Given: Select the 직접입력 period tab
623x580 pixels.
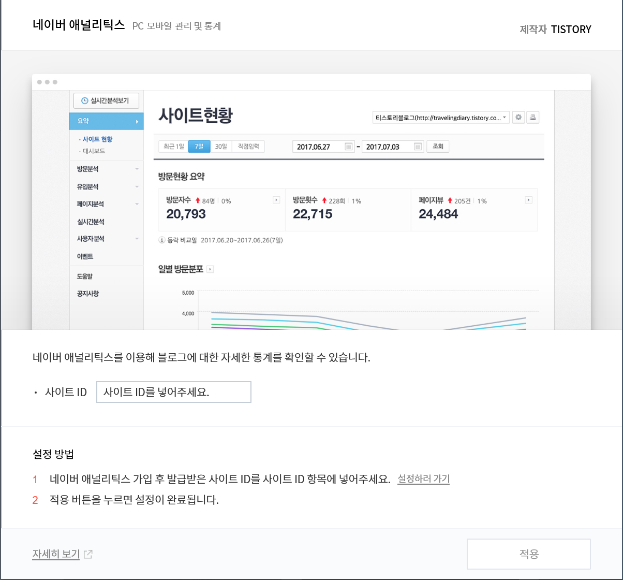Looking at the screenshot, I should [x=248, y=147].
